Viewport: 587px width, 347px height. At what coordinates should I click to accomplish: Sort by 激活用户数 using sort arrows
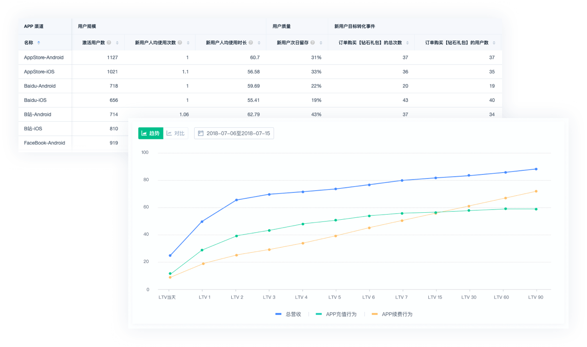(117, 43)
